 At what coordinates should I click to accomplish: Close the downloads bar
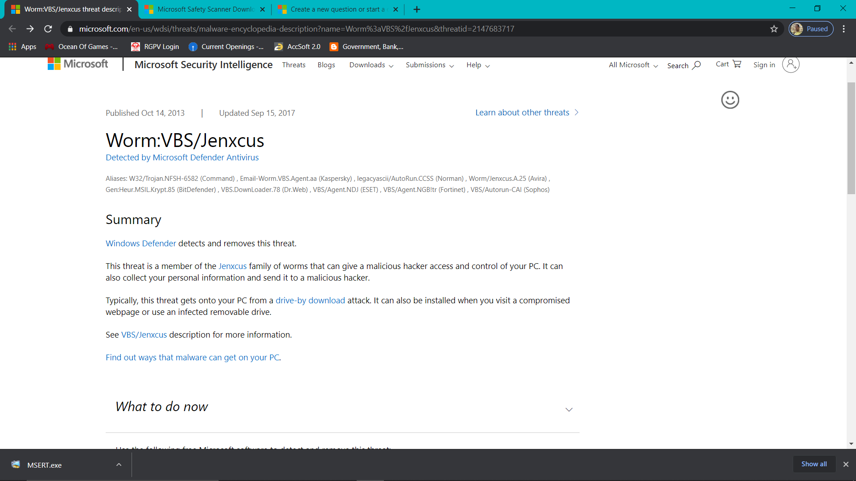coord(846,464)
